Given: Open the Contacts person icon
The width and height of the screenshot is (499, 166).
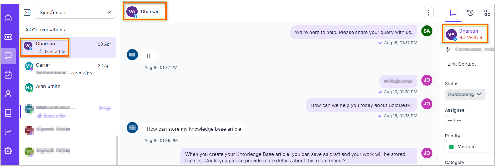Looking at the screenshot, I should pos(8,94).
